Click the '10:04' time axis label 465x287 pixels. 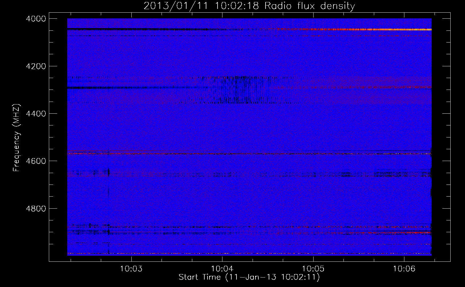coord(222,269)
